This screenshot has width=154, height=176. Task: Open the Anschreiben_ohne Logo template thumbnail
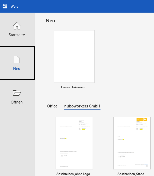[74, 143]
